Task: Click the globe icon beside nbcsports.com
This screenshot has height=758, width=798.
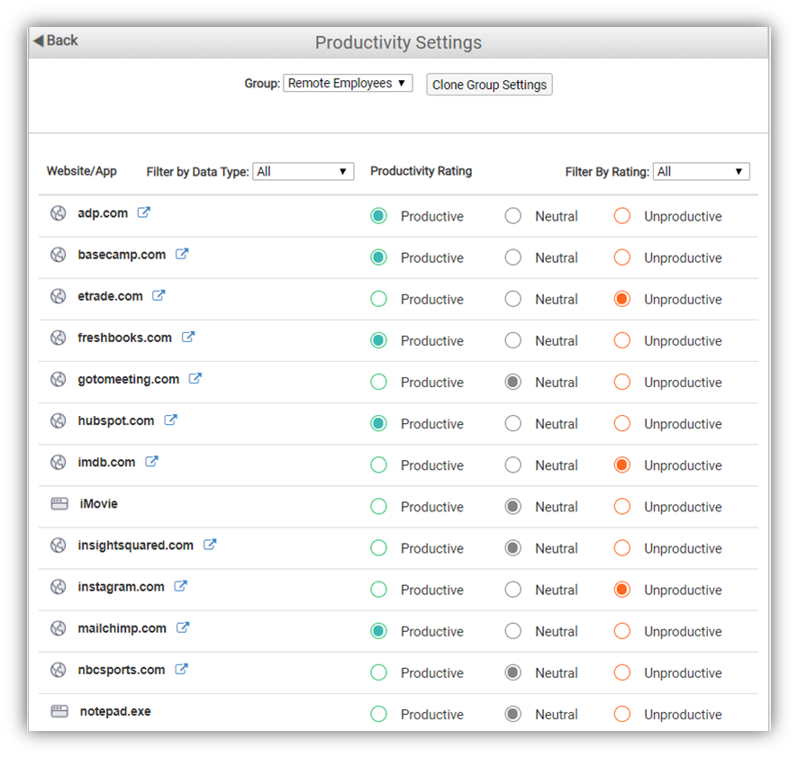Action: [58, 670]
